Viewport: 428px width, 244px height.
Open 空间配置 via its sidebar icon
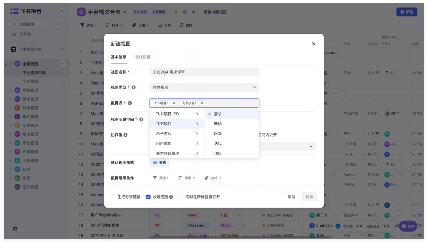(17, 187)
